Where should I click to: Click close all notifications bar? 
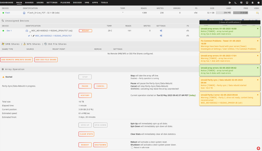tap(230, 22)
